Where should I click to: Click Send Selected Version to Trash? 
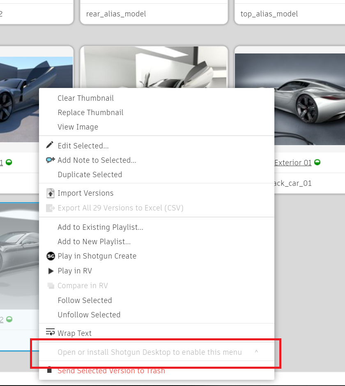[x=111, y=371]
